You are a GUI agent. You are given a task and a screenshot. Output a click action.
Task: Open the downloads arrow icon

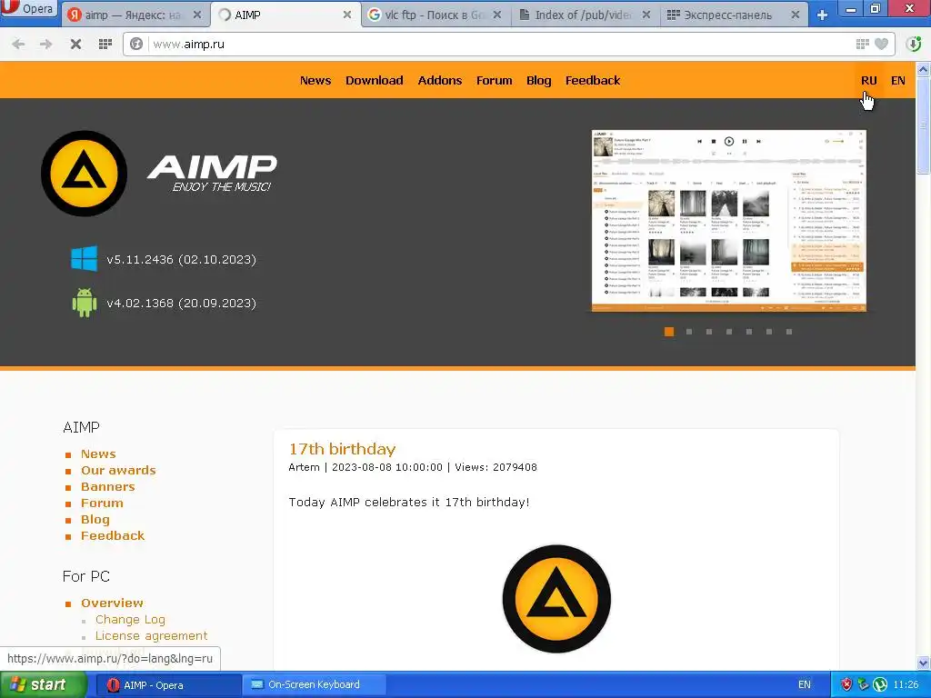[x=914, y=44]
